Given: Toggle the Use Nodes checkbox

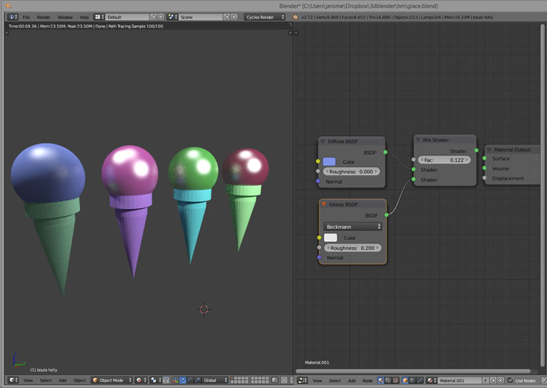Looking at the screenshot, I should [x=511, y=380].
